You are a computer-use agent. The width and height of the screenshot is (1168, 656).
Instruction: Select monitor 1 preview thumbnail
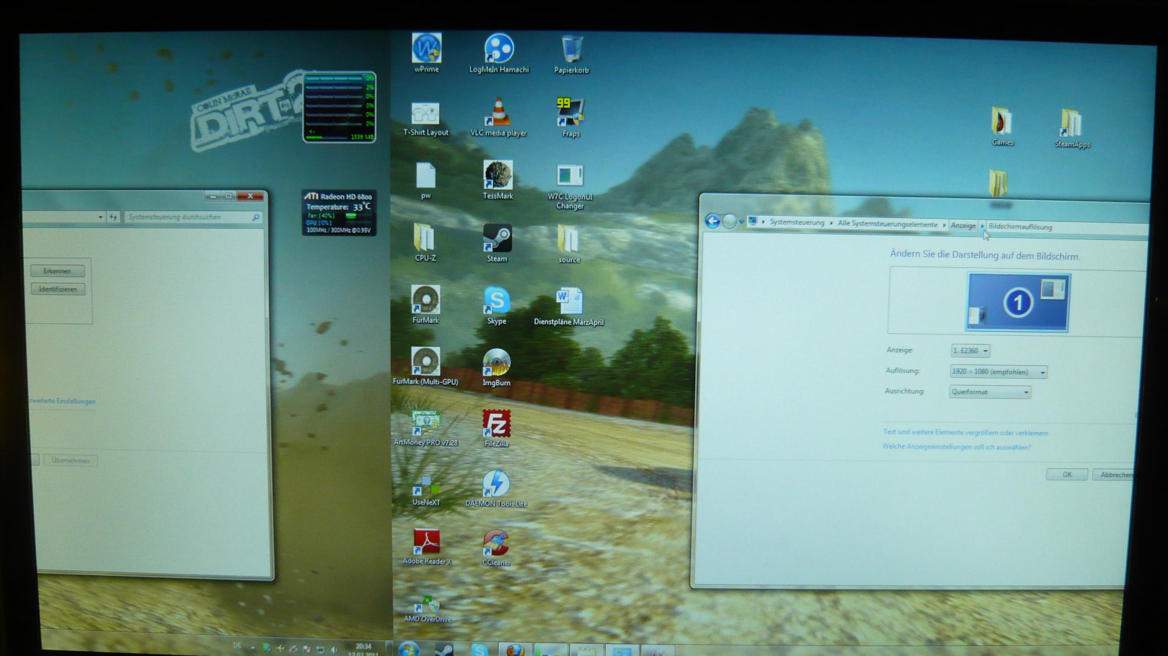[1018, 303]
